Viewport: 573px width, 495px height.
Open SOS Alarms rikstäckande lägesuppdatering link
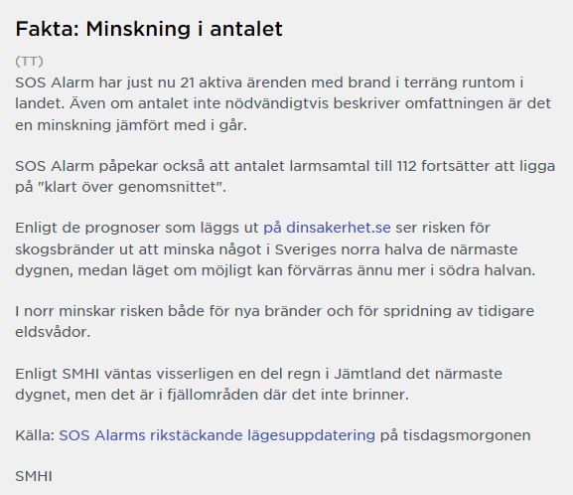217,435
